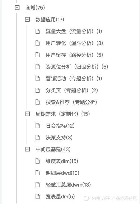Screen dimensions: 140x204
Task: Click the document icon beside 营销活动（专题分析）
Action: point(38,78)
